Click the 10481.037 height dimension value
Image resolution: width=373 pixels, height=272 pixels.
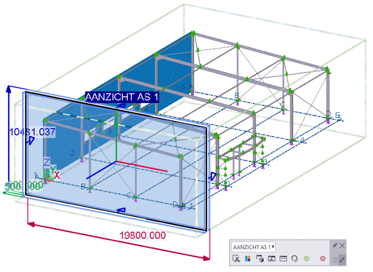tap(32, 131)
